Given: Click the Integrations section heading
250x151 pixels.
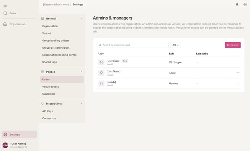Looking at the screenshot, I should (x=54, y=103).
